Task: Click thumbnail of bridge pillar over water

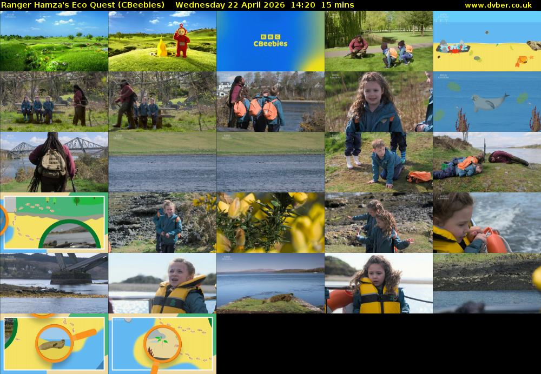Action: pos(54,283)
